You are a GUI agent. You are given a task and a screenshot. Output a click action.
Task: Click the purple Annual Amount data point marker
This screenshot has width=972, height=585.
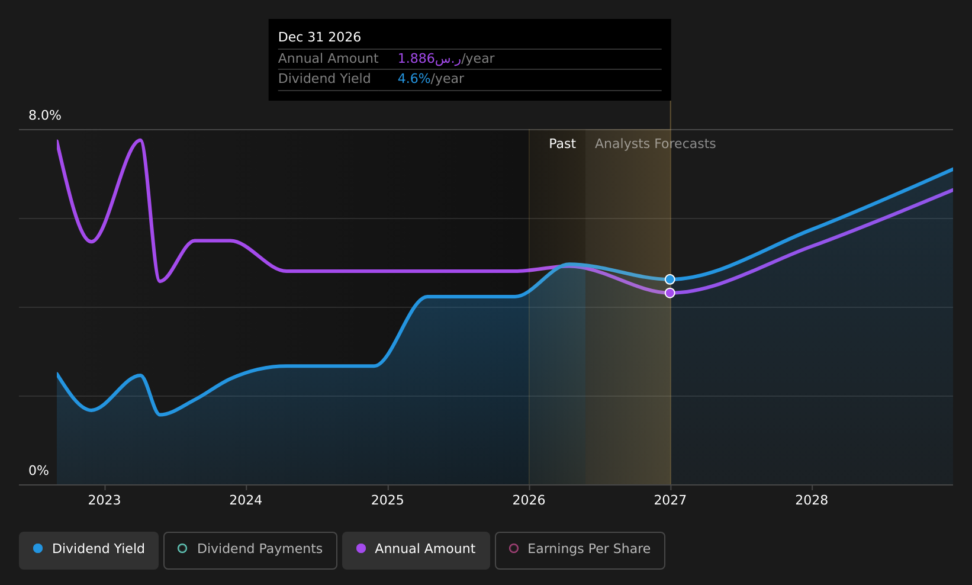click(x=670, y=293)
